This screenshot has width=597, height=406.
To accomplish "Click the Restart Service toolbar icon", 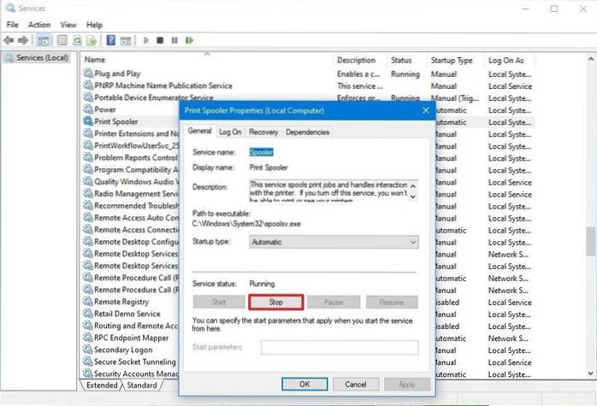I will (189, 39).
